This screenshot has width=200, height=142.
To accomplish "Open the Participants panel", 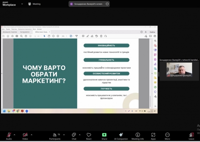I will click(x=54, y=135).
